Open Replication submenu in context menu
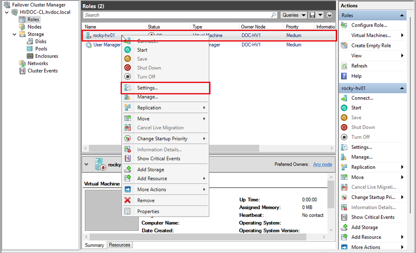The width and height of the screenshot is (416, 253). pos(165,108)
